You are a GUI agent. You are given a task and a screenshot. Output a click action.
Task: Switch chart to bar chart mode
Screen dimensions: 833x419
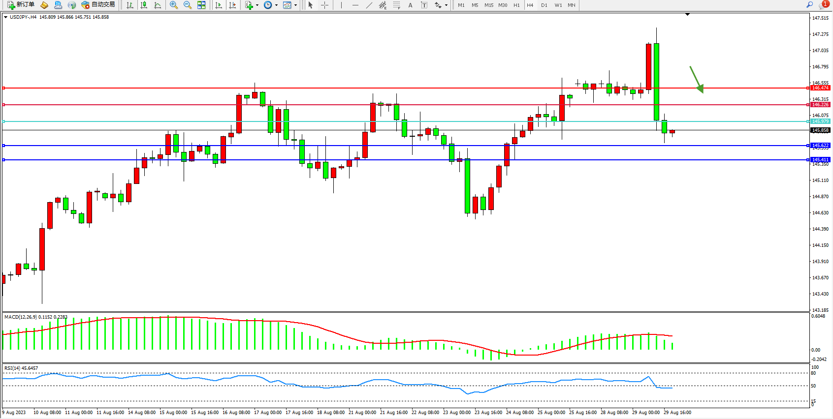tap(130, 5)
